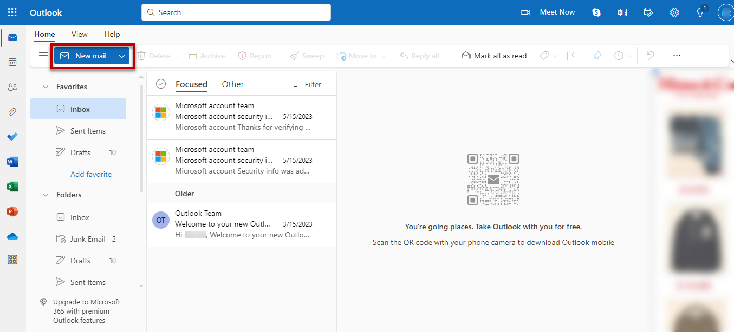Collapse the Folders section
This screenshot has width=734, height=332.
click(x=46, y=194)
